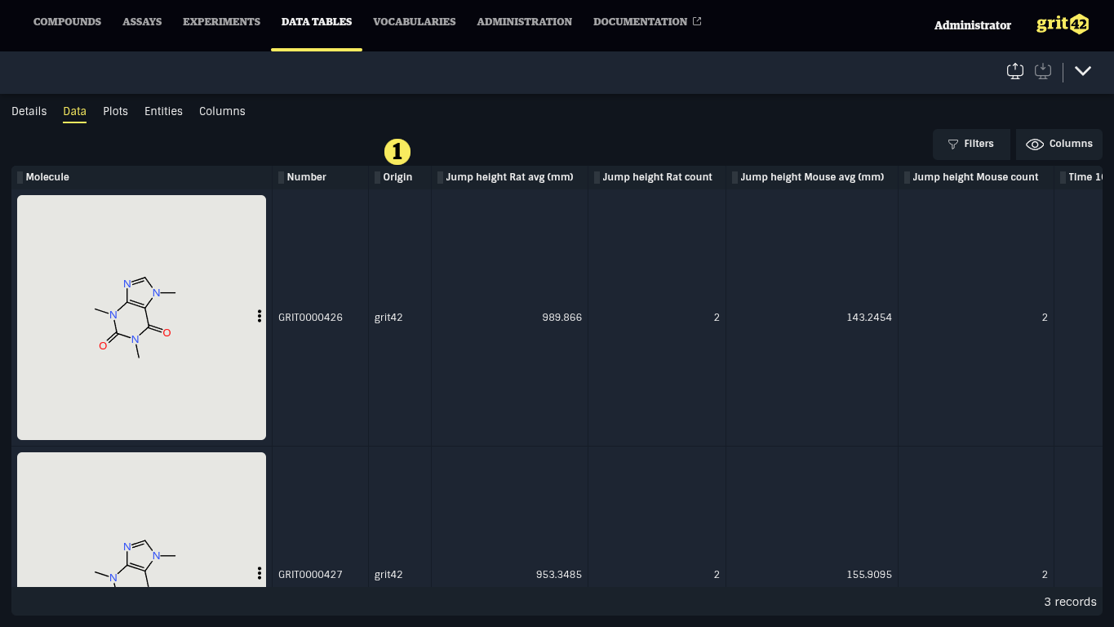Collapse the header panel via the chevron
The image size is (1114, 627).
1083,71
